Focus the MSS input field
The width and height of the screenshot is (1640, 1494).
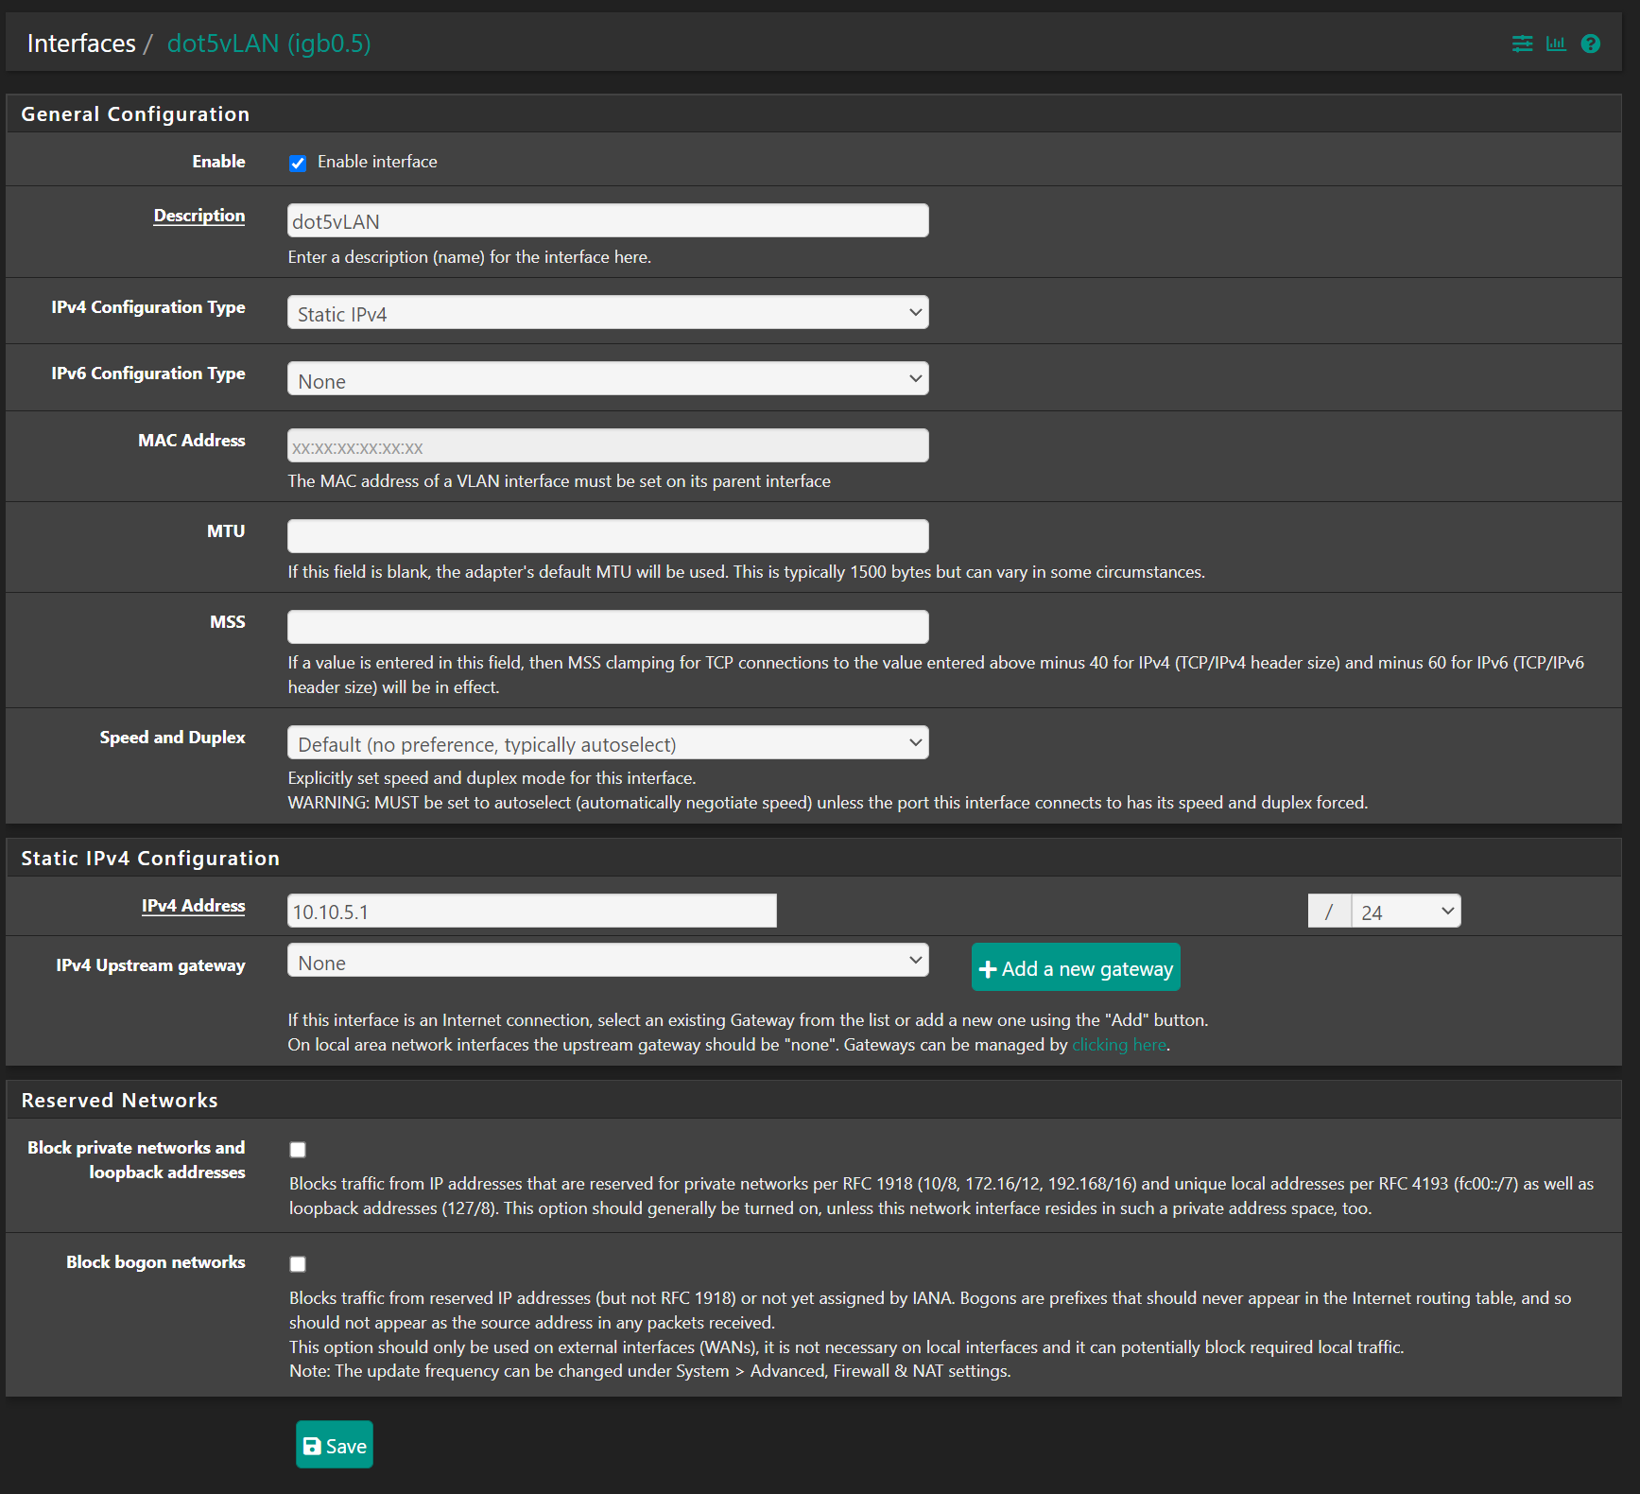(x=608, y=627)
